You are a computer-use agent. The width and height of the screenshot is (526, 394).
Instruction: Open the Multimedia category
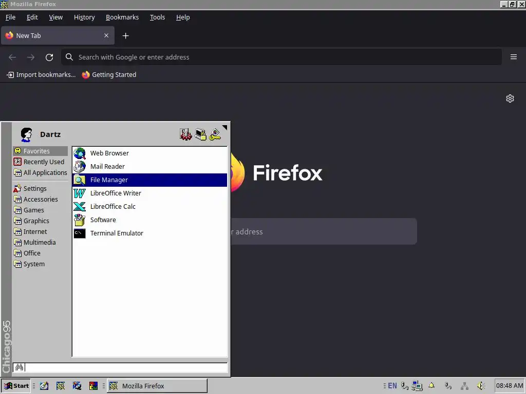(40, 242)
